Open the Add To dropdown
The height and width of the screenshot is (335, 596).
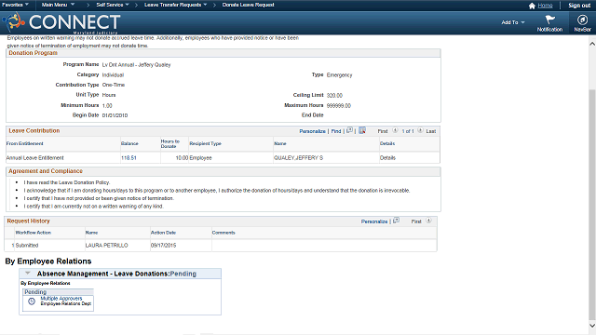pos(513,22)
